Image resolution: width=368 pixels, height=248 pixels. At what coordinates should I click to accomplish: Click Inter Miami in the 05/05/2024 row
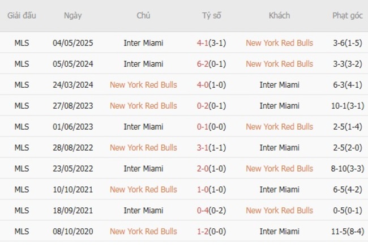point(143,64)
